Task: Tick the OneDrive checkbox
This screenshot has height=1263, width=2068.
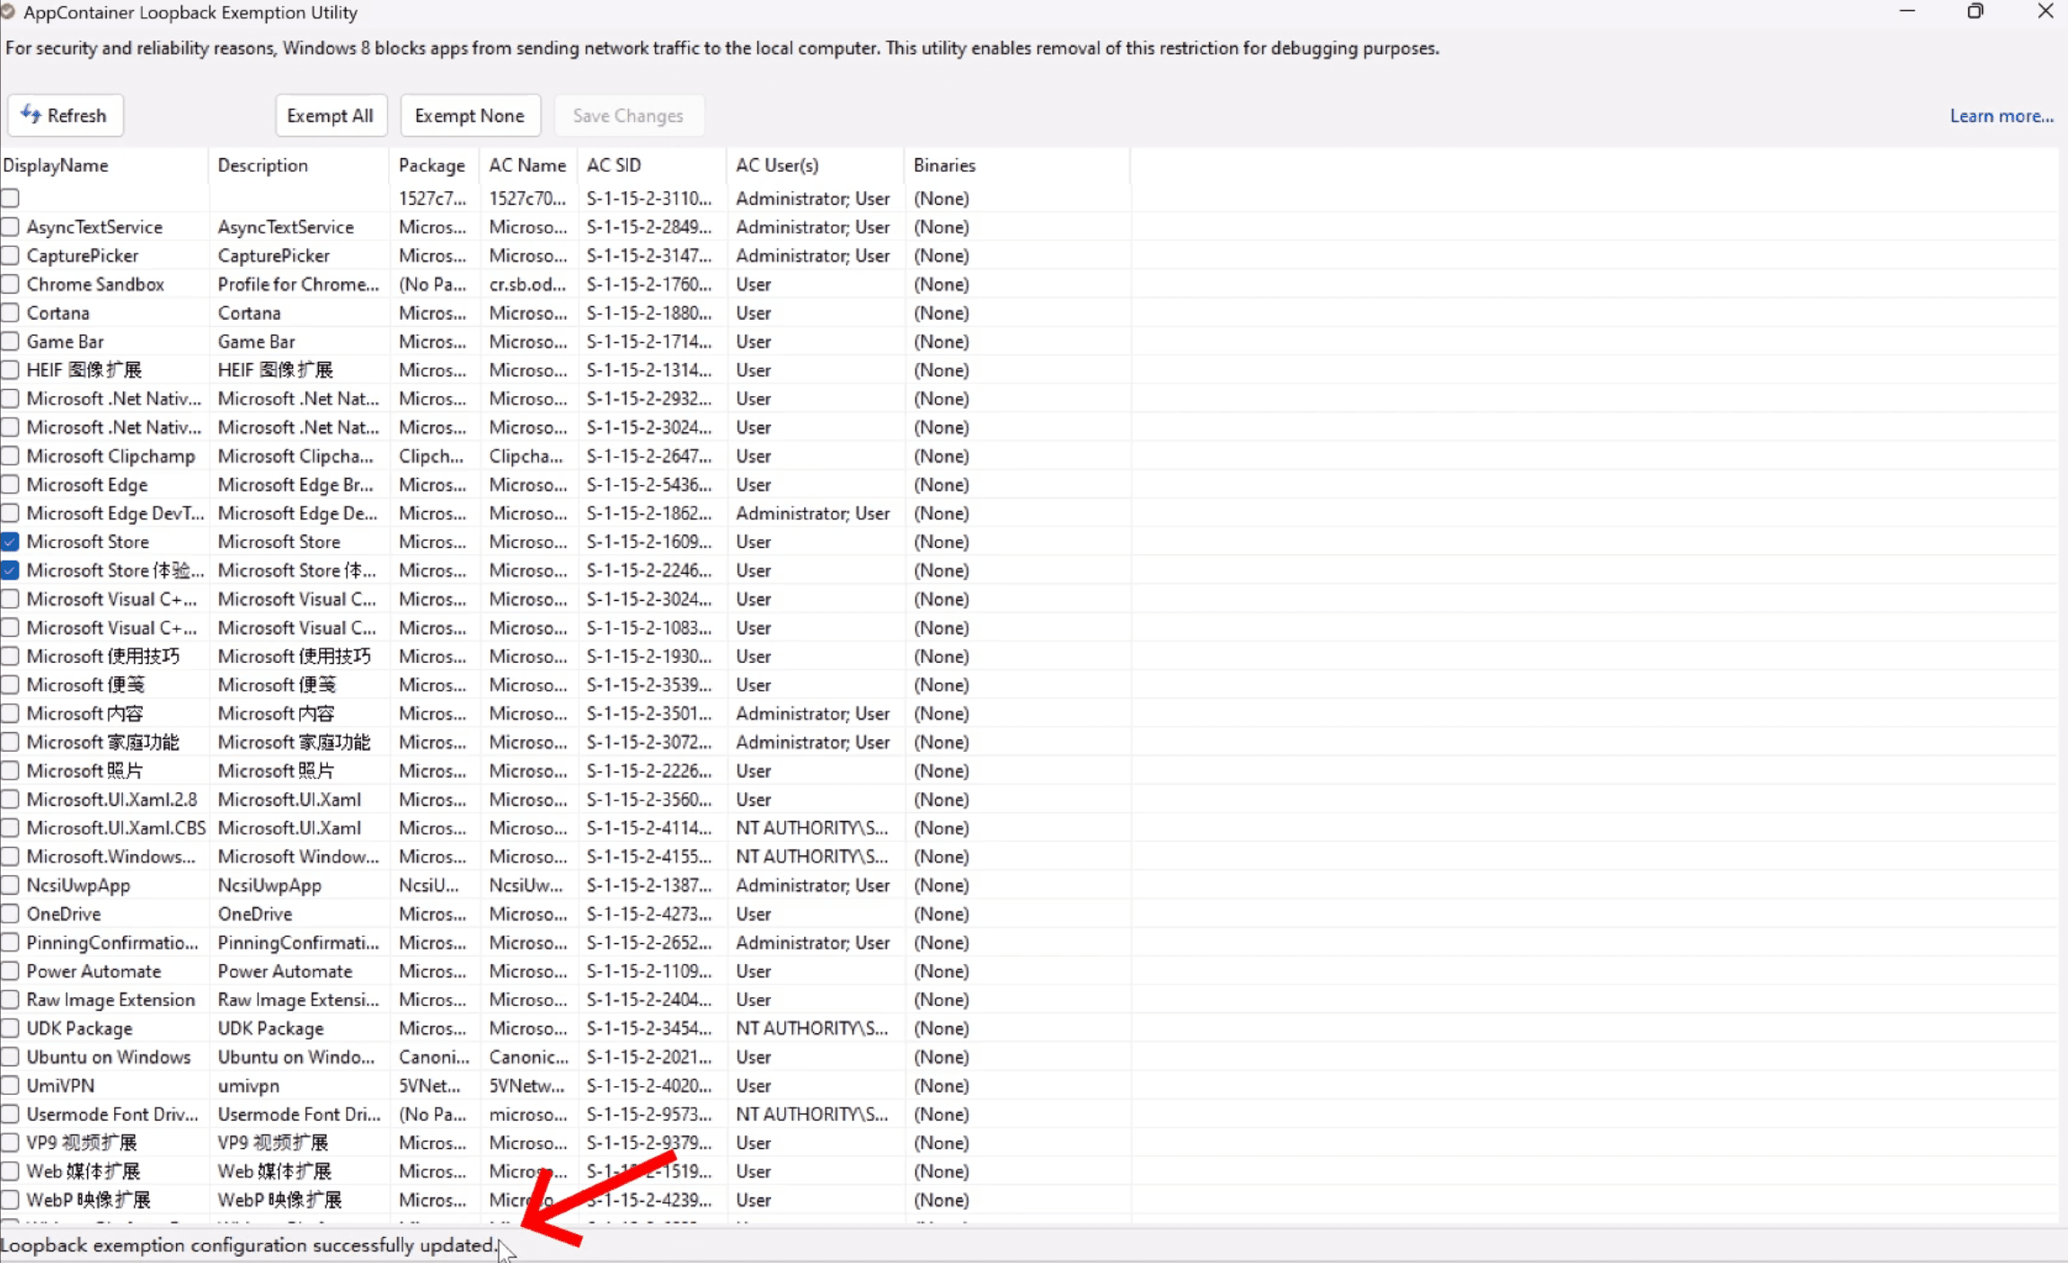Action: click(10, 914)
